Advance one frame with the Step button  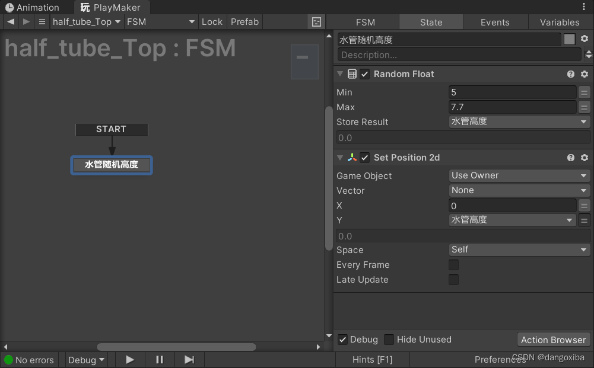[x=189, y=360]
